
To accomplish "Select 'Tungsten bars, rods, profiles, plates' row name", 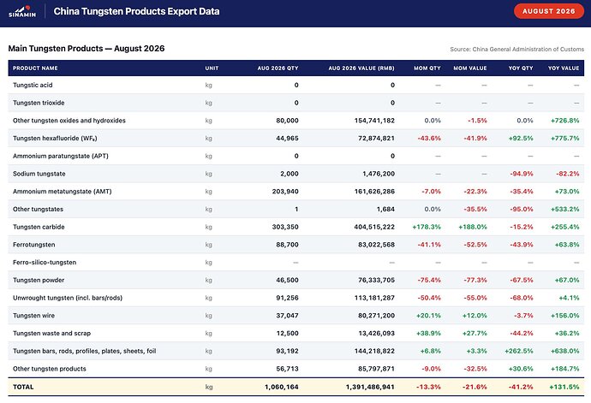I will click(85, 351).
